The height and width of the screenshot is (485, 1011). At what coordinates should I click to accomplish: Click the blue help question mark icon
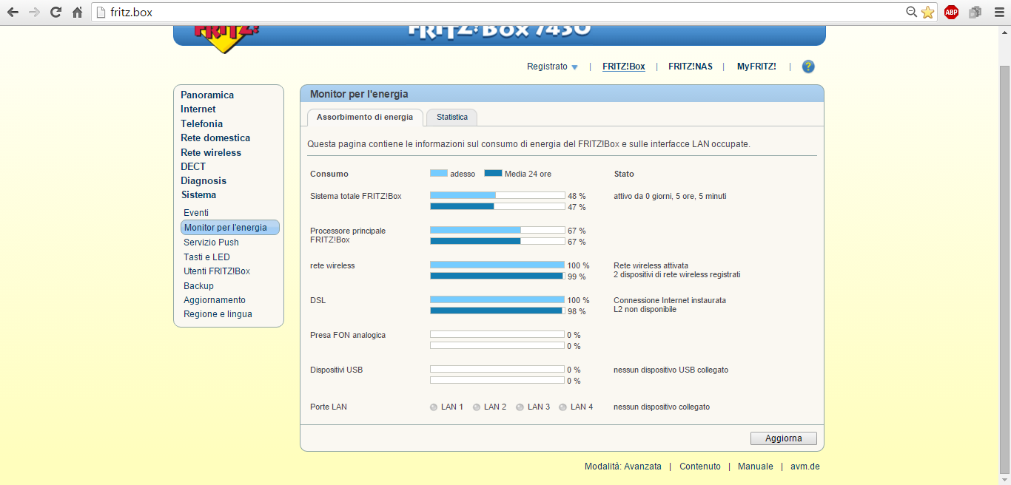[808, 67]
